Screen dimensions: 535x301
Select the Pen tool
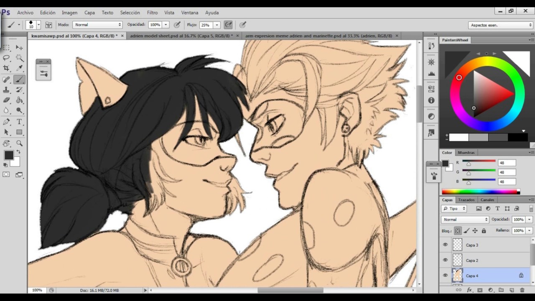click(7, 122)
